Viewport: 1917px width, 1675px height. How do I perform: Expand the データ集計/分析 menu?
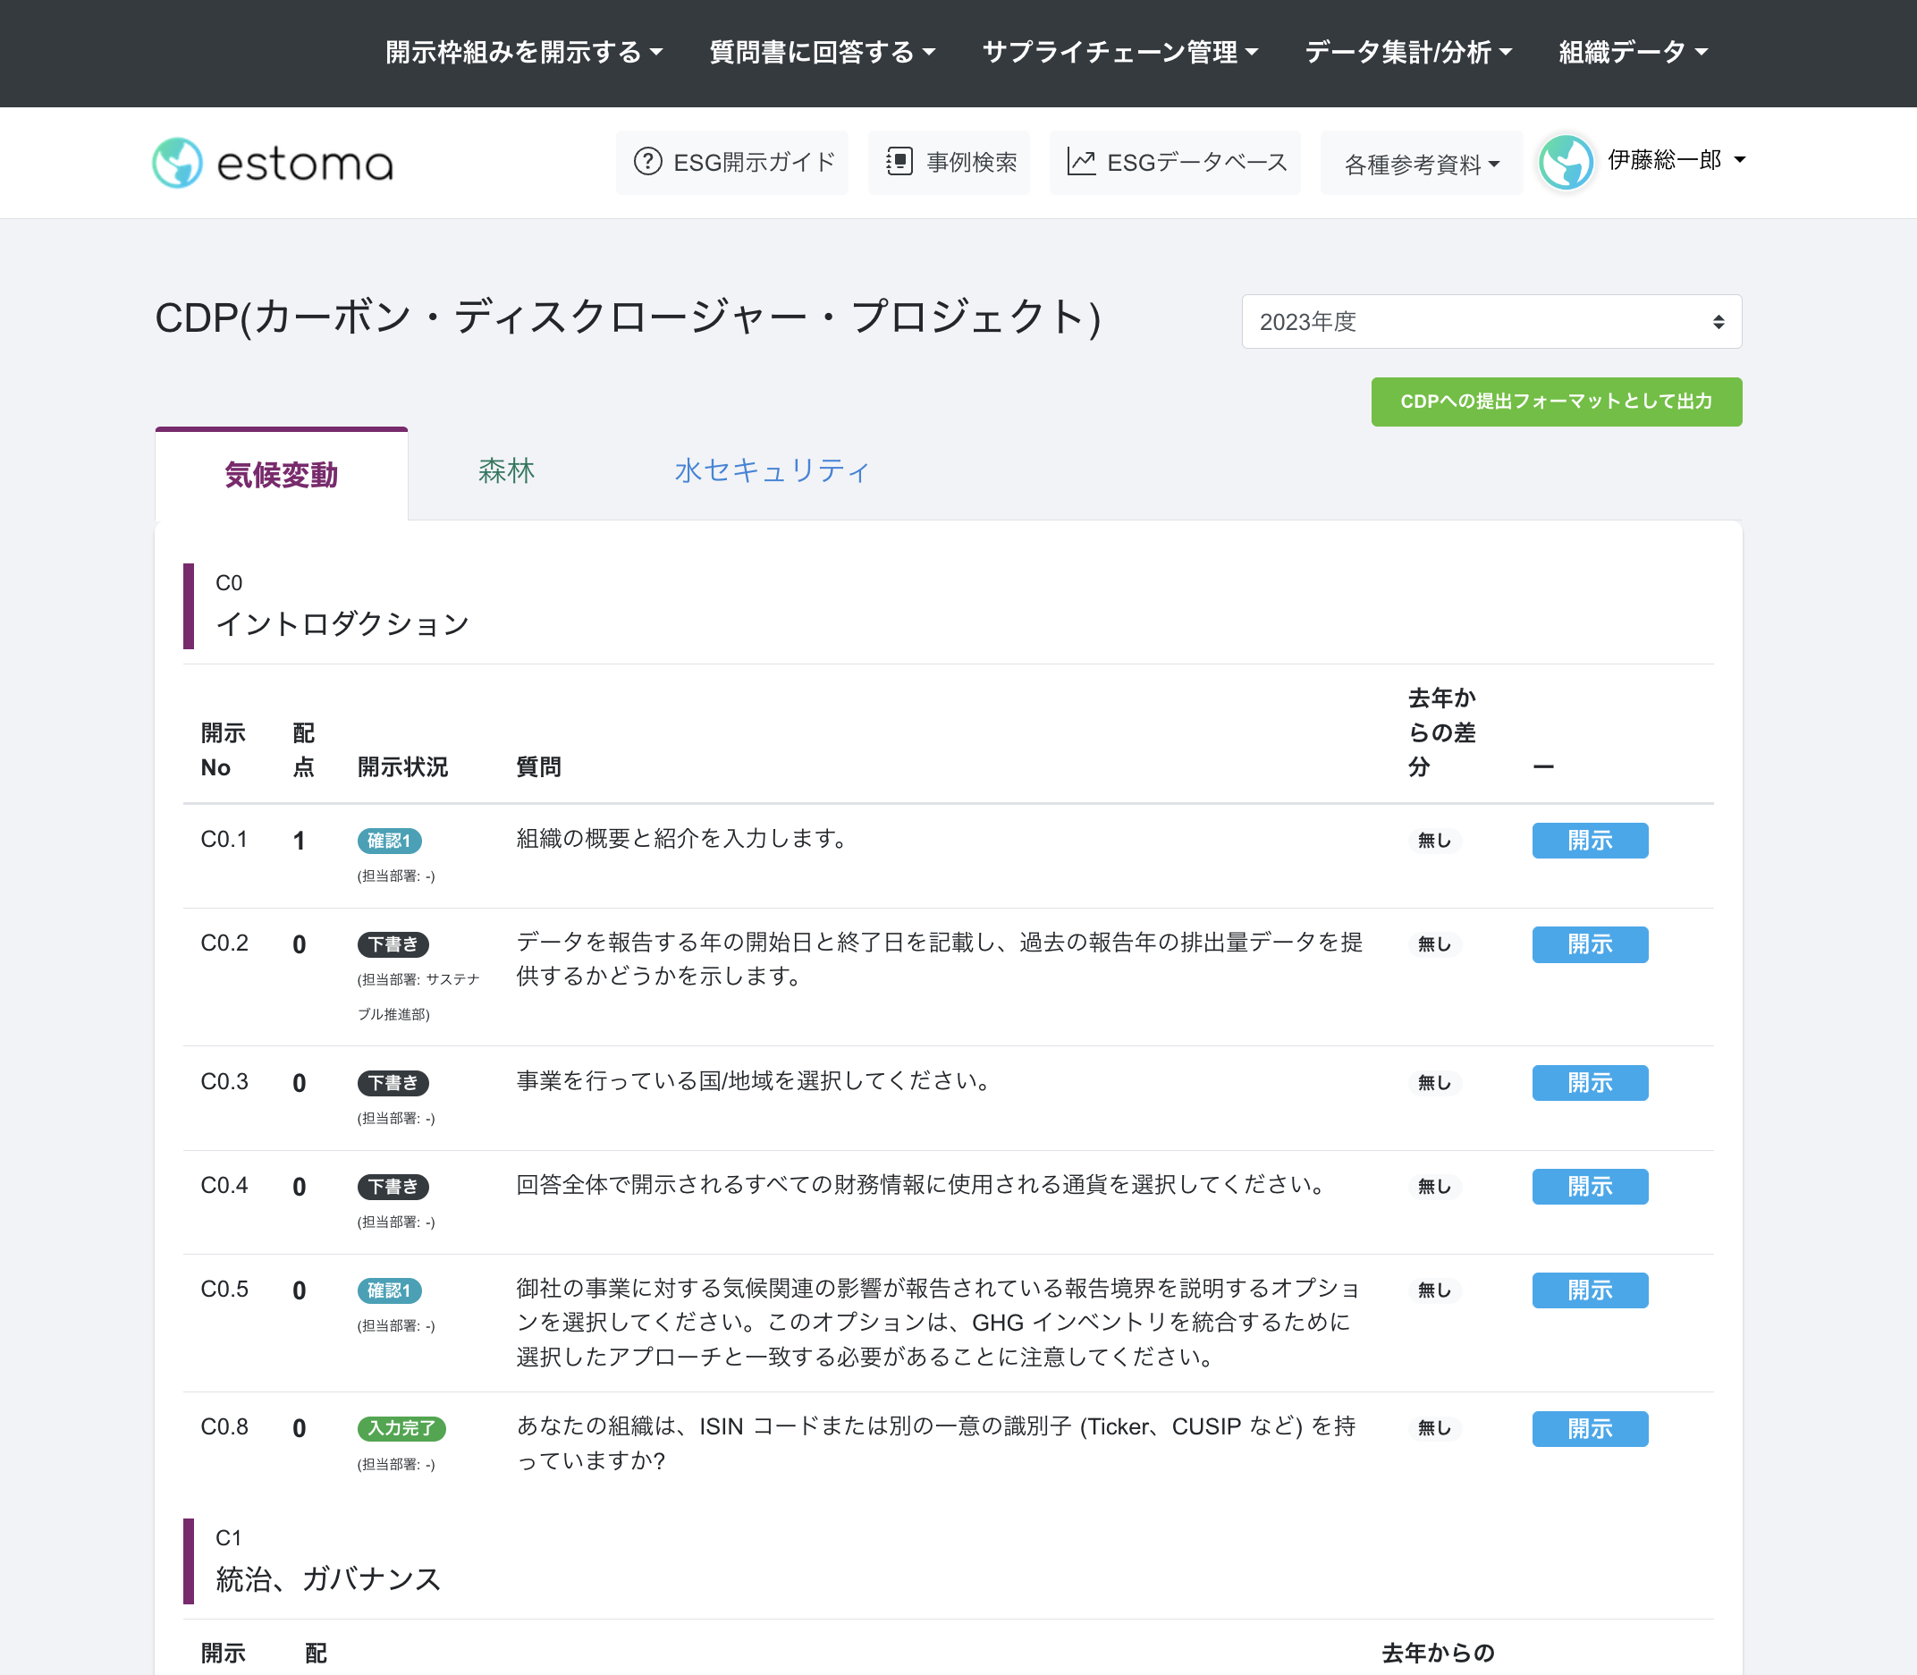[x=1406, y=53]
